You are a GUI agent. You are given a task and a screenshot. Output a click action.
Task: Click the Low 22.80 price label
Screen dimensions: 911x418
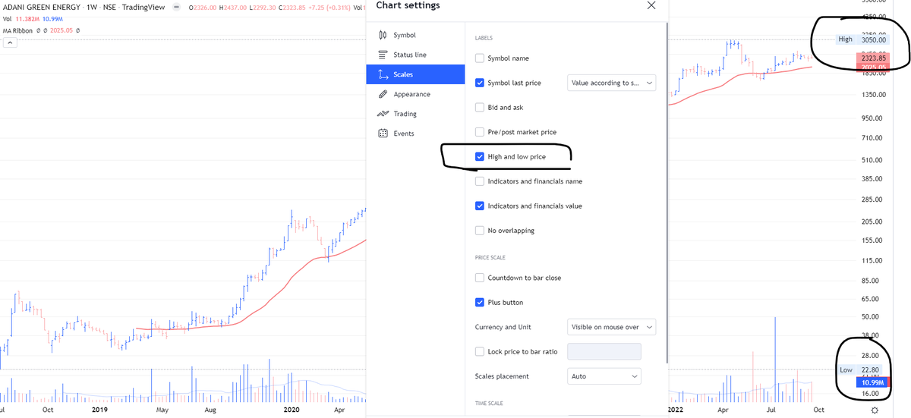pyautogui.click(x=860, y=370)
